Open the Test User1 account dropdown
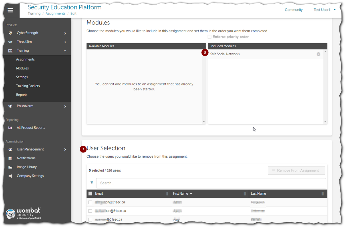The width and height of the screenshot is (346, 228). click(x=325, y=10)
